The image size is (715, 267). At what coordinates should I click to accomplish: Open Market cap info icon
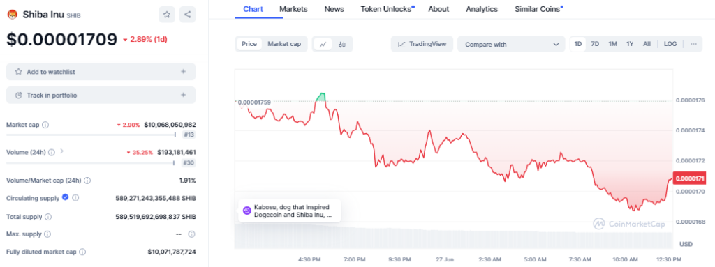pos(45,124)
